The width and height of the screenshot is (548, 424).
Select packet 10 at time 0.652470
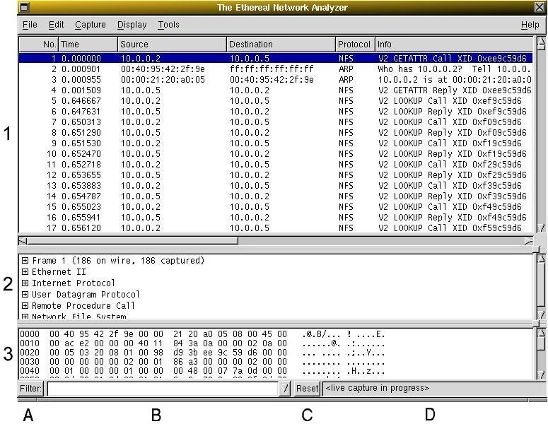tap(275, 153)
